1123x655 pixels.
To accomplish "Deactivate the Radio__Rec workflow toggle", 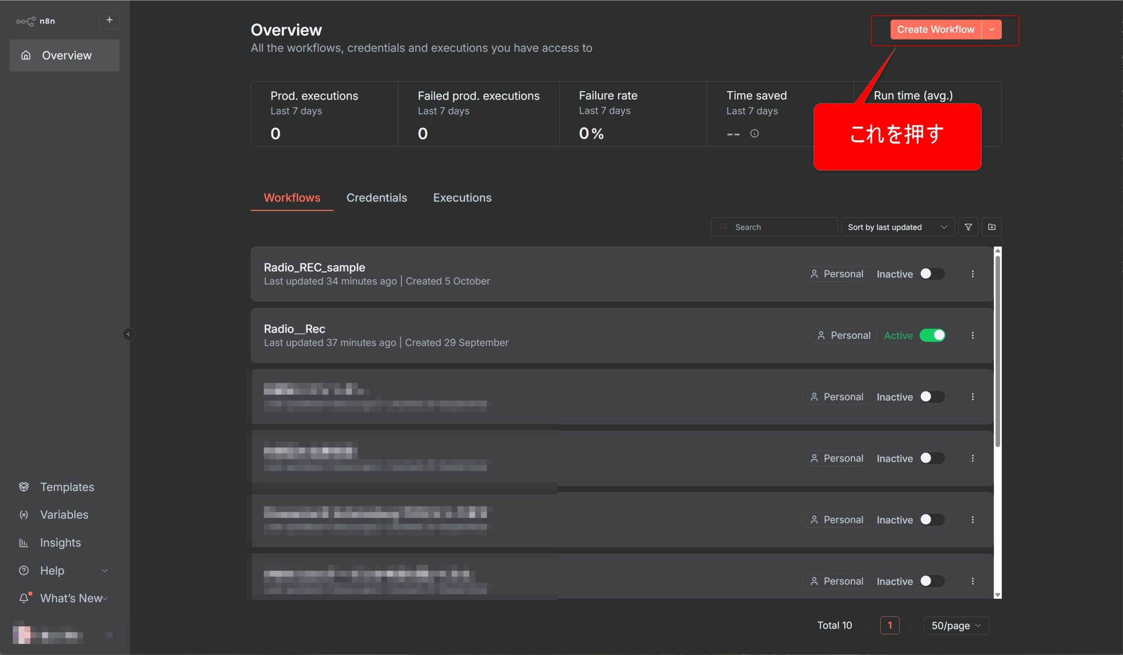I will click(932, 336).
